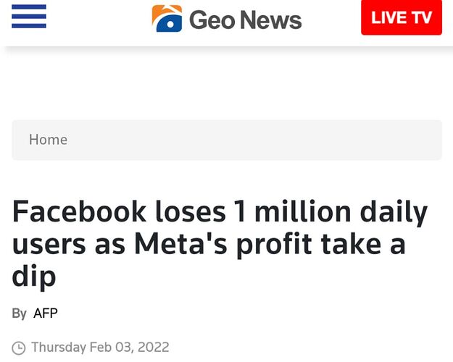
Task: Click the Thursday Feb 03, 2022 date
Action: [x=100, y=348]
